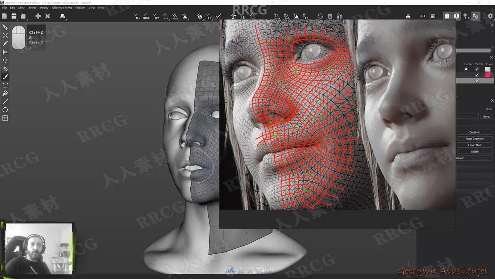Click the INV invert selection icon
Image resolution: width=495 pixels, height=279 pixels.
156,16
